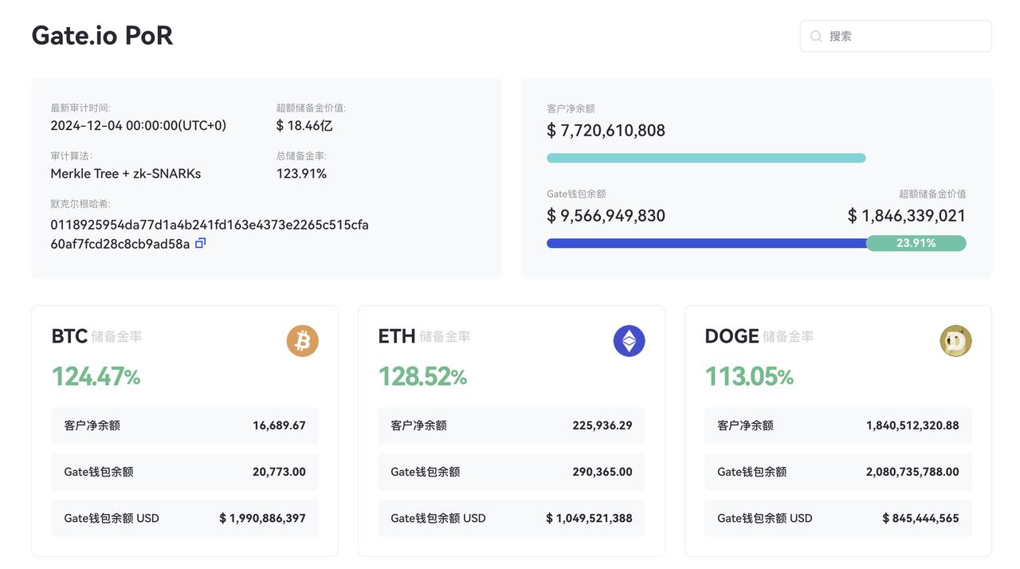Click the 超额储备金价值 amount $1,846,339,021
Image resolution: width=1020 pixels, height=569 pixels.
pos(908,215)
